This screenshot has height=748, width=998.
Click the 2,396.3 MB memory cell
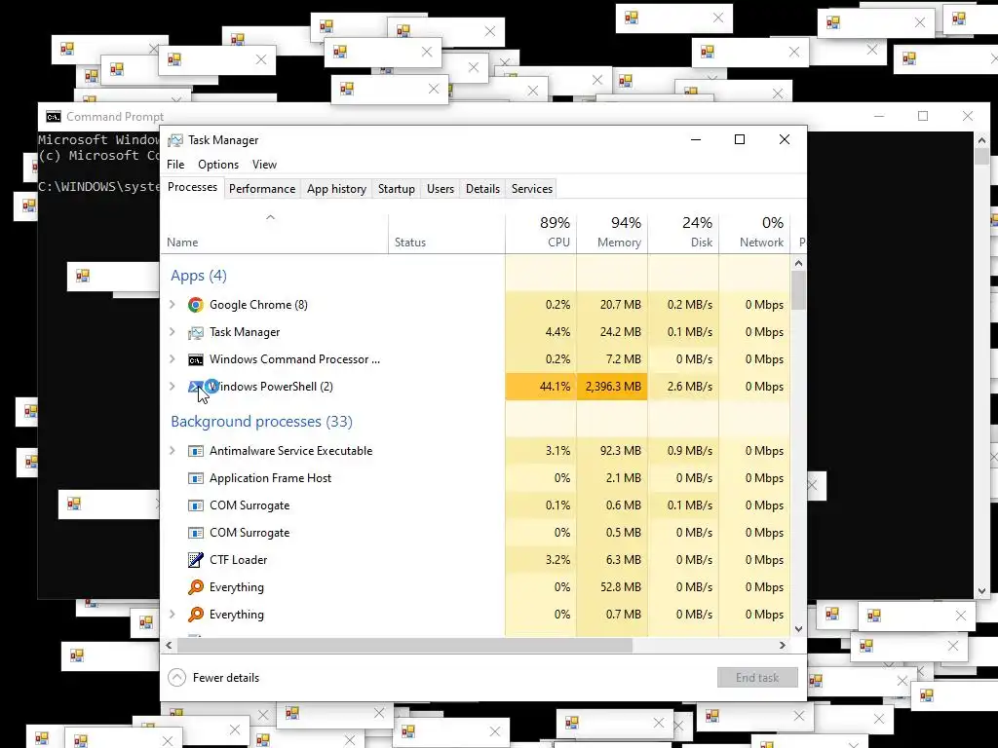pos(612,386)
